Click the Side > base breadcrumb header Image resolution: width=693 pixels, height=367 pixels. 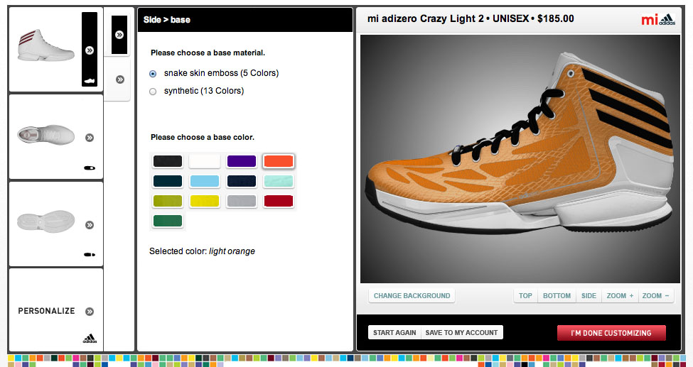(x=167, y=20)
